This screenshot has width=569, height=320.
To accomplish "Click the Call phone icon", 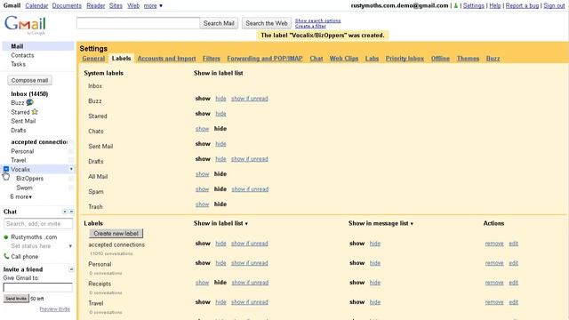I will (x=6, y=256).
